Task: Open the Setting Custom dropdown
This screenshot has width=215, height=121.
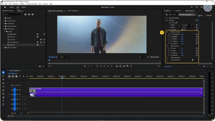Action: click(187, 27)
